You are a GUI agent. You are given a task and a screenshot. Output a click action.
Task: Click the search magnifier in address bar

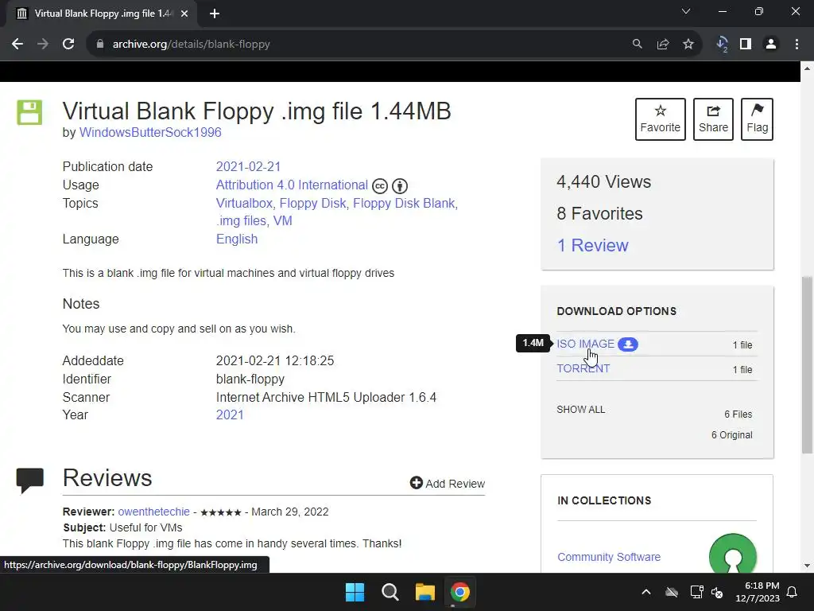pos(637,45)
